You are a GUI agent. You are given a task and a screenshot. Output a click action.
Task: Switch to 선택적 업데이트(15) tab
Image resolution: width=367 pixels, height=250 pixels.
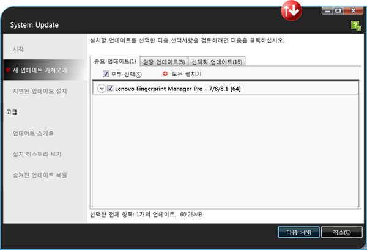click(x=217, y=62)
